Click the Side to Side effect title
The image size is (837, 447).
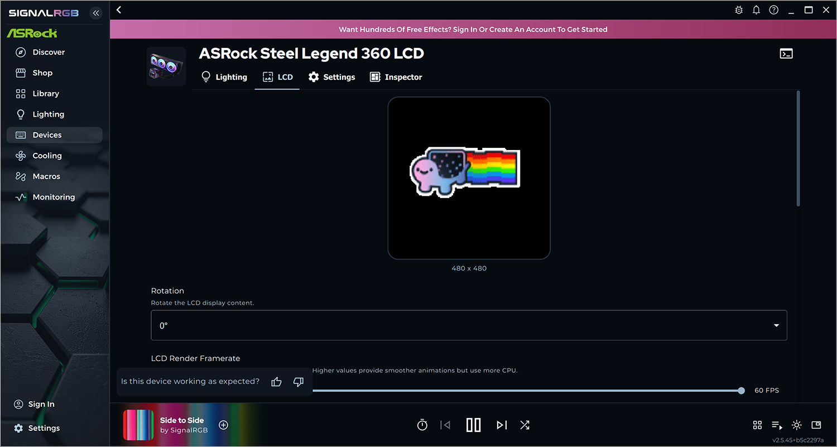182,420
